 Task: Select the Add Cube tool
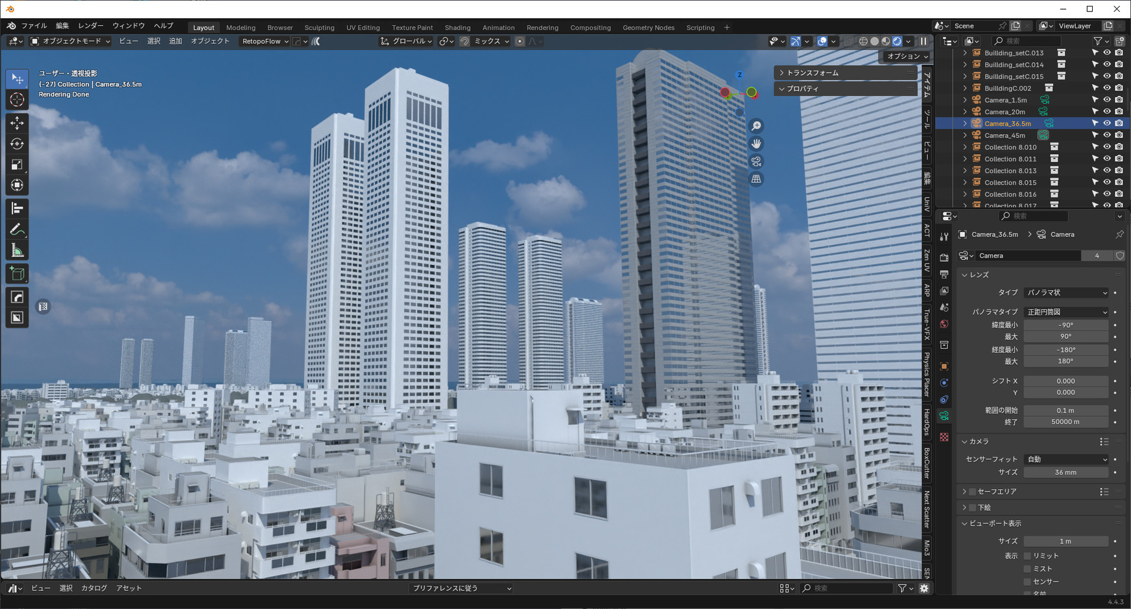point(18,273)
